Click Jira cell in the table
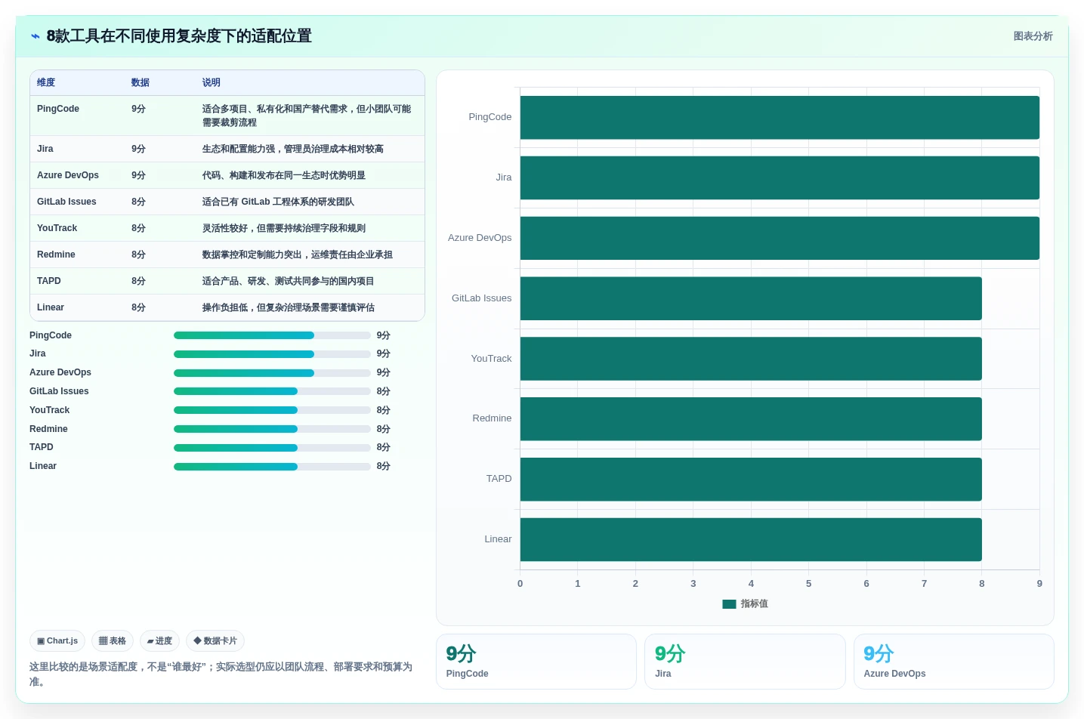 (x=45, y=149)
